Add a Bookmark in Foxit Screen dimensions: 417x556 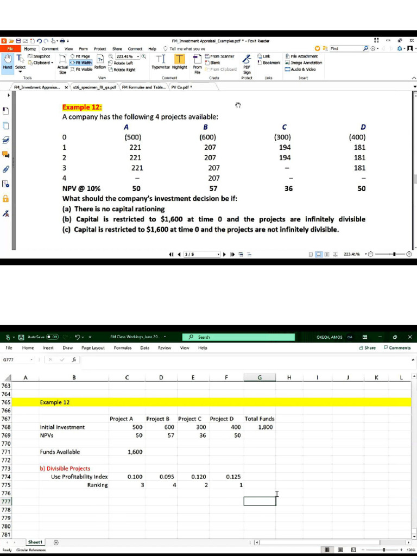click(269, 63)
